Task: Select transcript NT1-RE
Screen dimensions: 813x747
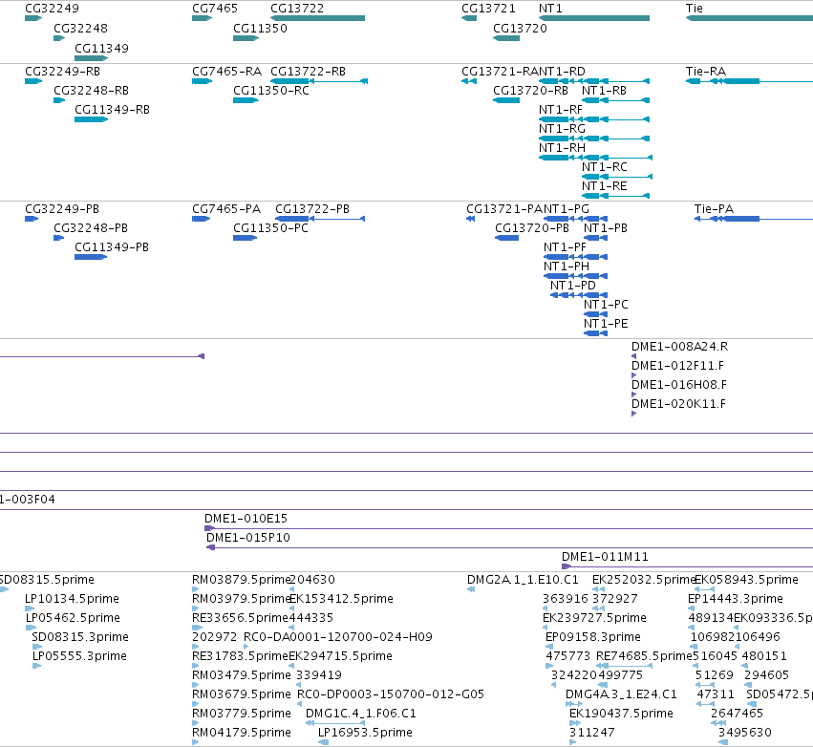Action: 604,186
